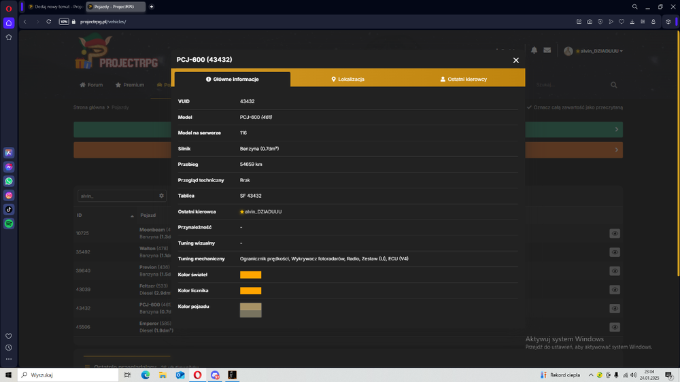The width and height of the screenshot is (680, 382).
Task: View details of vehicle 39640 eye icon
Action: click(x=615, y=271)
